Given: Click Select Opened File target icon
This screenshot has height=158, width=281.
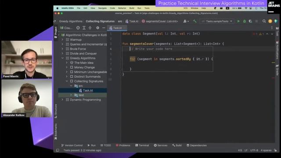Looking at the screenshot, I should (78, 28).
